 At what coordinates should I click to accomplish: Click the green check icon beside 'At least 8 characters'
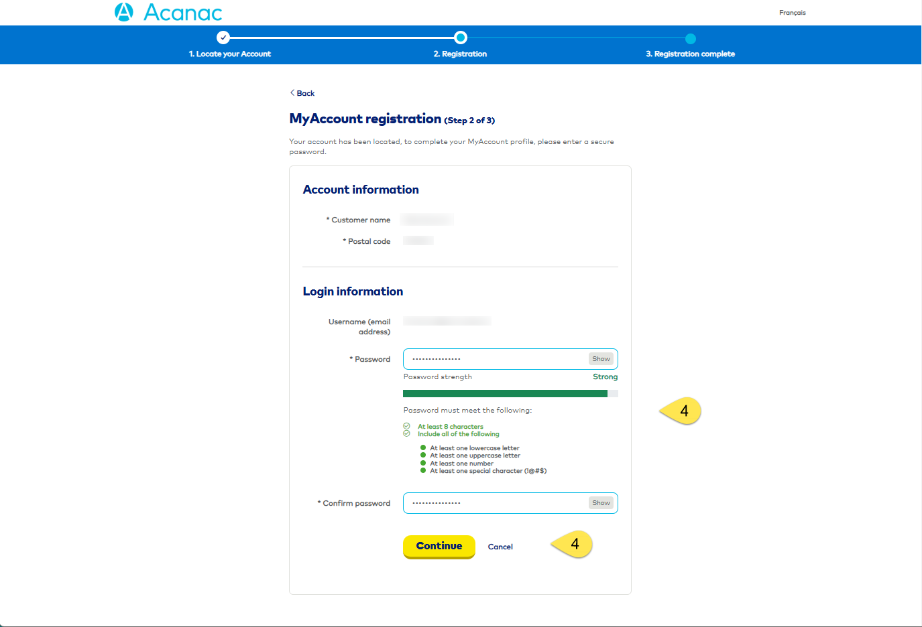click(x=406, y=426)
